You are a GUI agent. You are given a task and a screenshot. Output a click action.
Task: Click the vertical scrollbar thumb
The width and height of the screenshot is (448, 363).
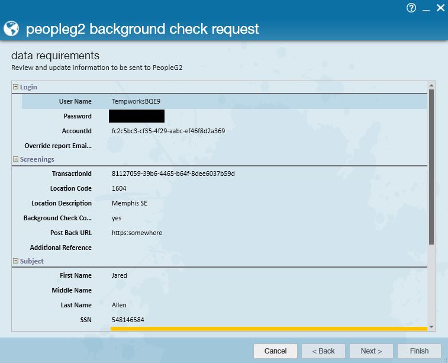[x=431, y=167]
